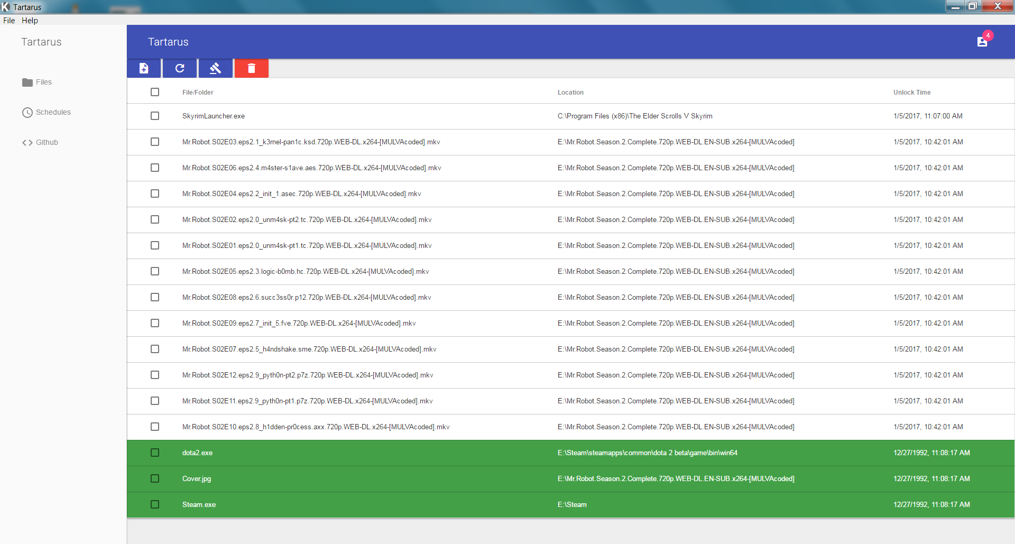Click the S02E08 succ3ss0r file name
Screen dimensions: 1015x544
(x=307, y=297)
